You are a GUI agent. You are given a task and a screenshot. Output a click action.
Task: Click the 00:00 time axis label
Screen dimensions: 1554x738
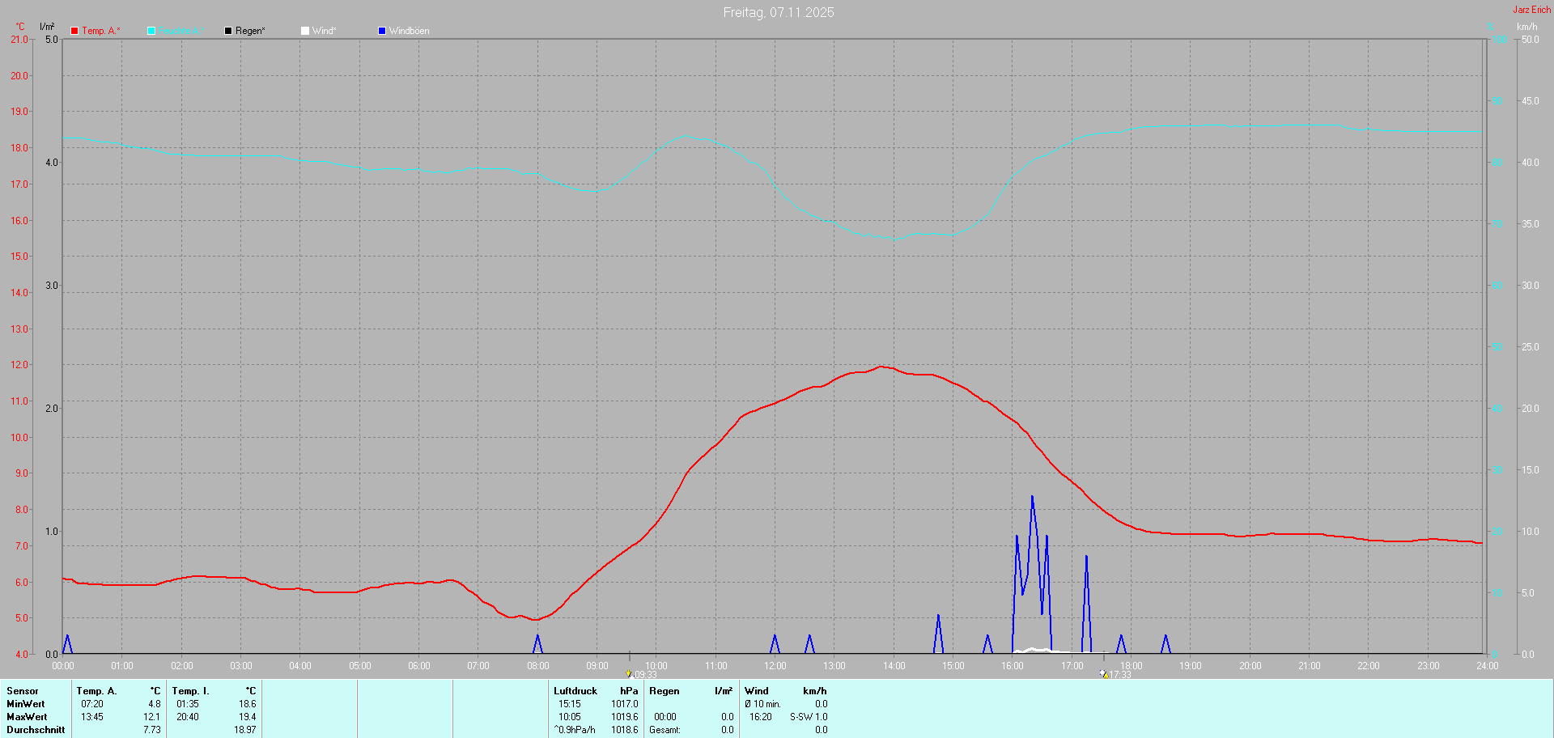(63, 666)
